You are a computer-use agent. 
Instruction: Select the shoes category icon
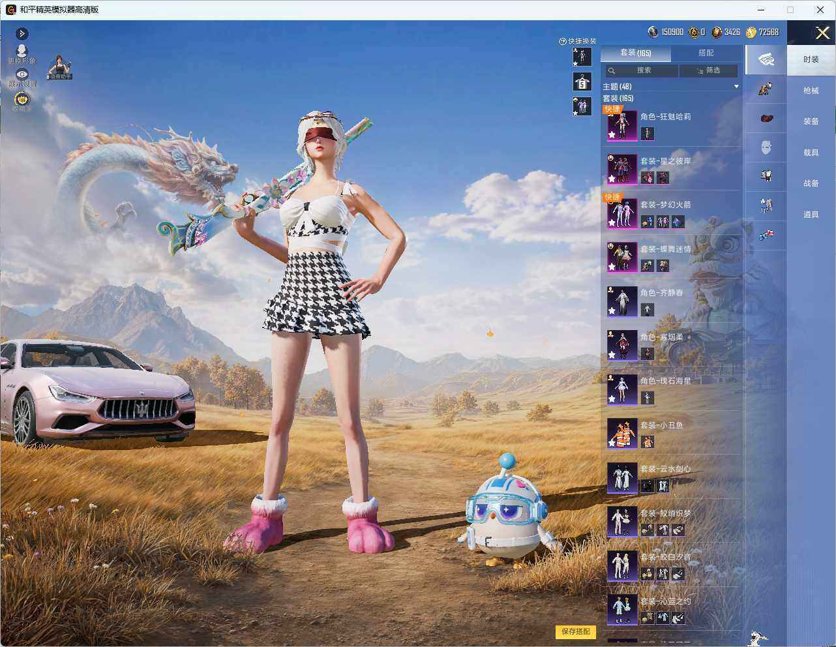click(766, 234)
